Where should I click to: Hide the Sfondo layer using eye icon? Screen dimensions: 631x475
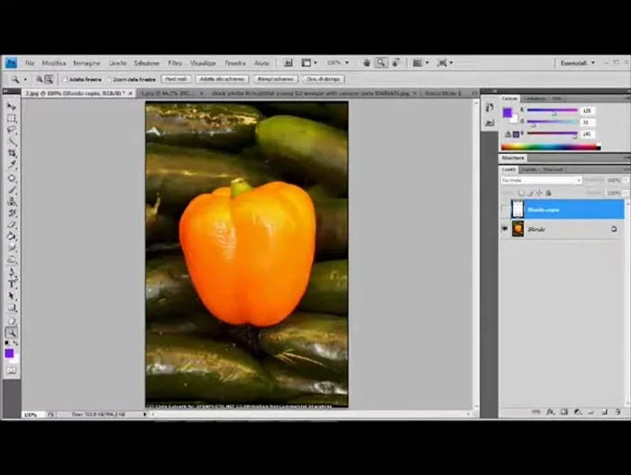(x=505, y=229)
